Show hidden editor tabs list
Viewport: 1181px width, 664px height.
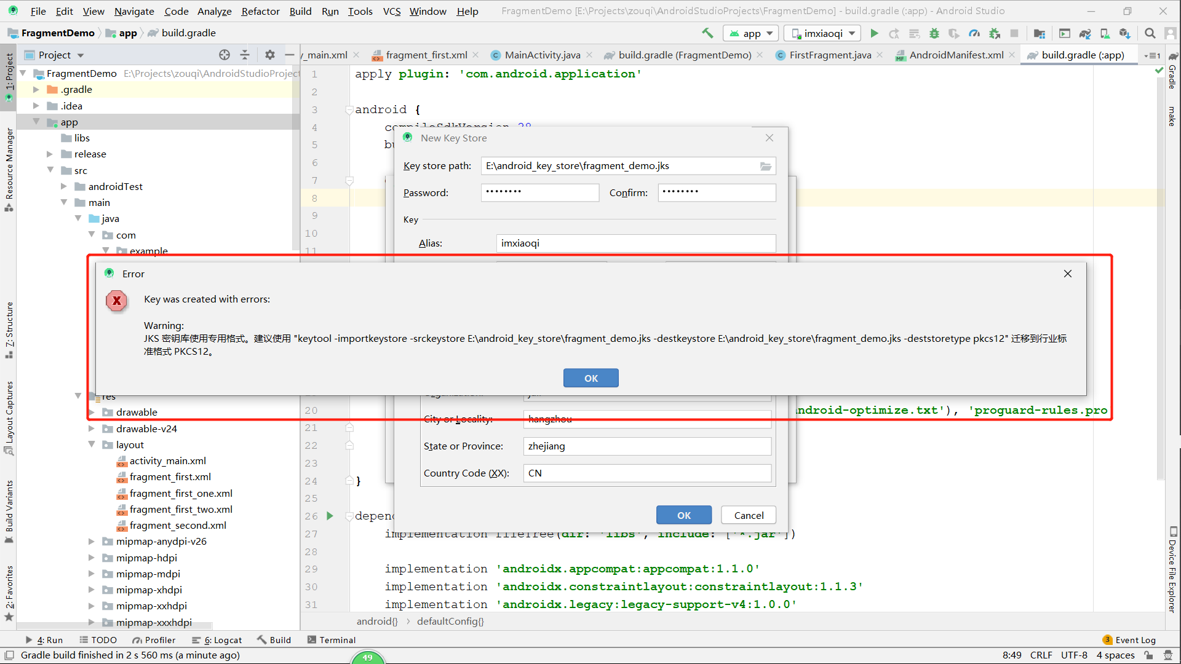pos(1153,55)
